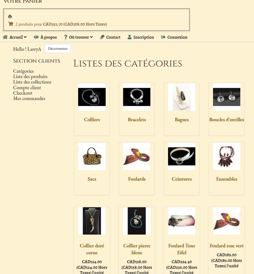Open the Contact menu item
Screen dimensions: 254x274
(x=113, y=37)
